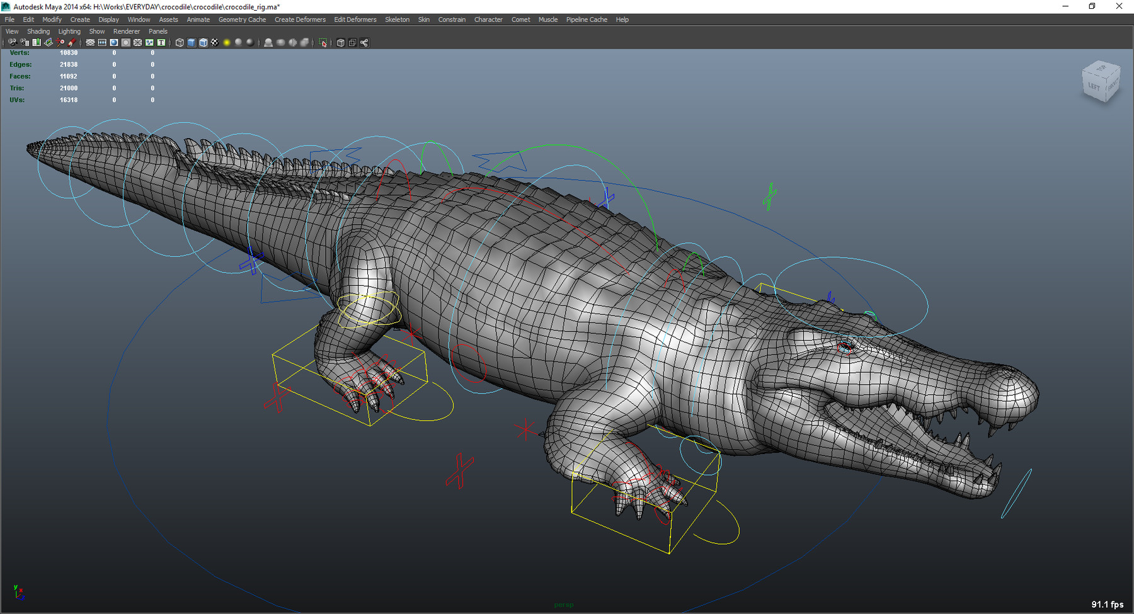
Task: Open the Panels menu
Action: click(x=157, y=31)
